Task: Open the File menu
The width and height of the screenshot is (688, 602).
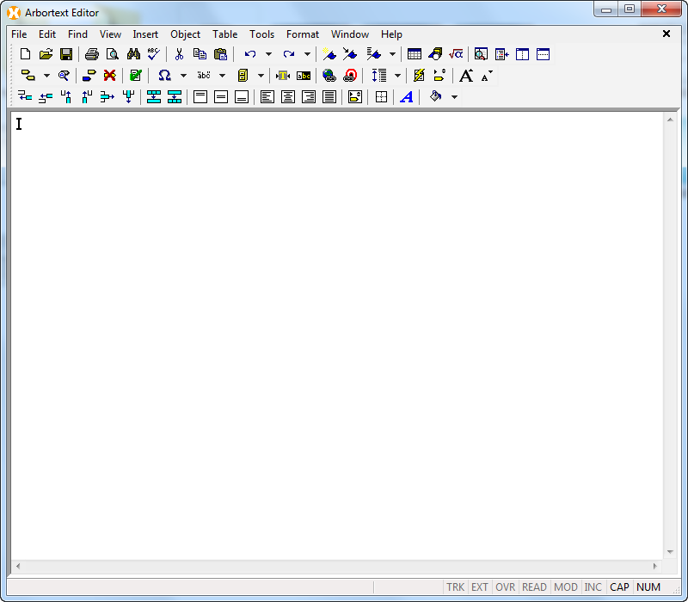Action: [x=19, y=34]
